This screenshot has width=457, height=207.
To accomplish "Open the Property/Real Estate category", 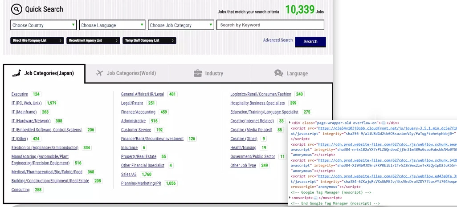I will click(139, 157).
